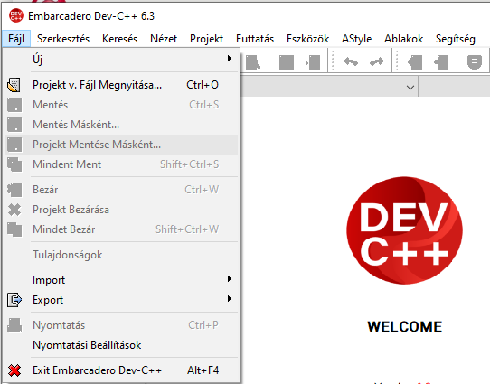Select the Mentés menu entry

point(121,105)
